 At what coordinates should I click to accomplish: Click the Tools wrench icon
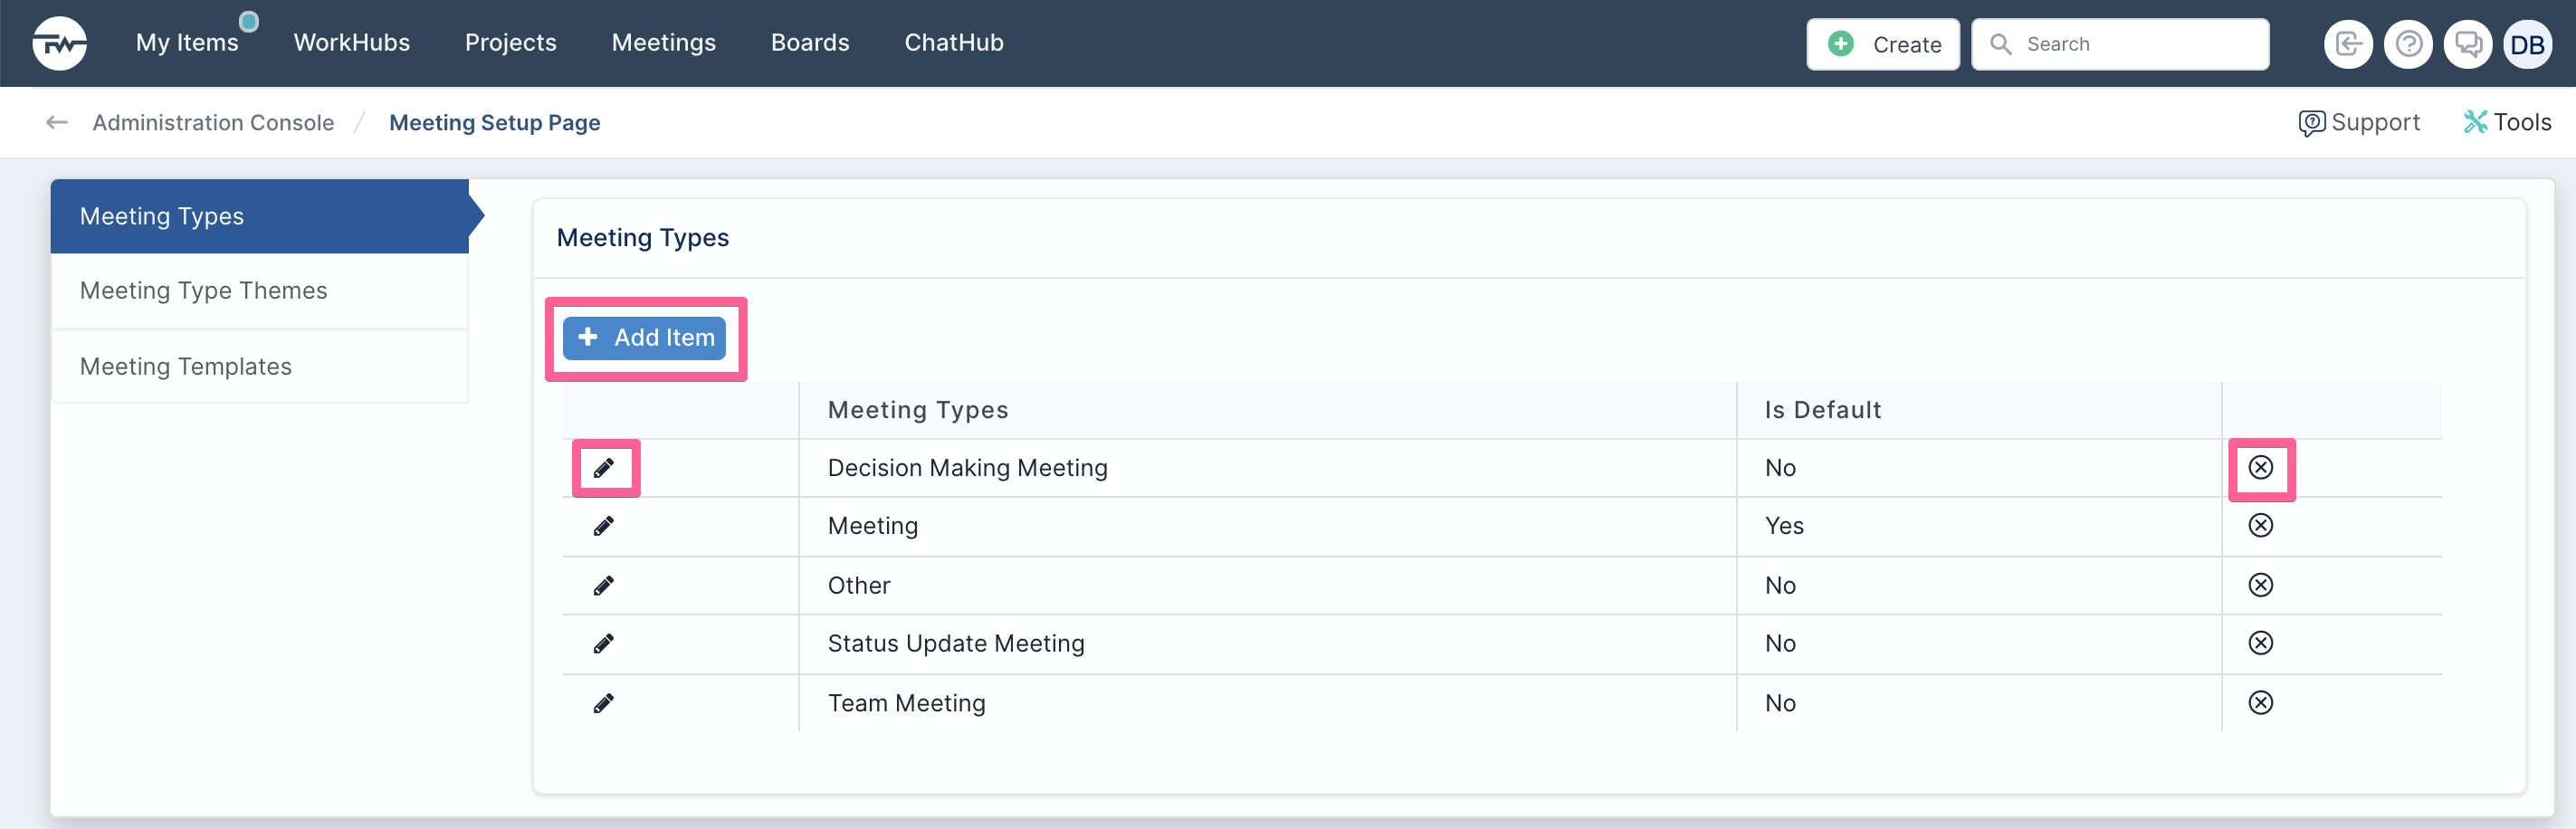(x=2475, y=122)
